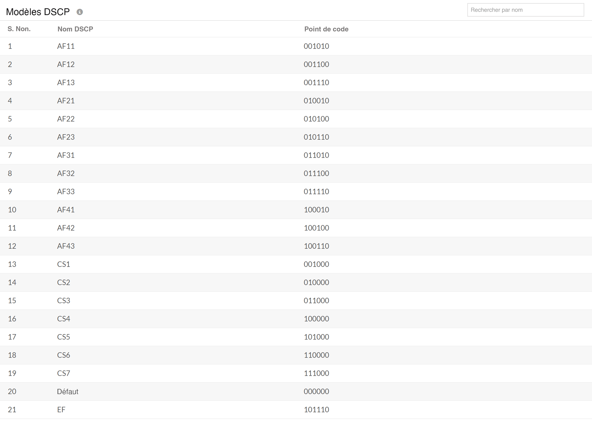
Task: Select the AF23 template row
Action: pyautogui.click(x=66, y=137)
